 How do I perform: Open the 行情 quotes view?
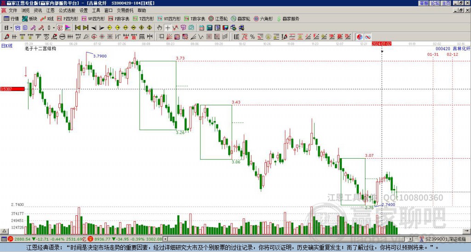(11, 18)
